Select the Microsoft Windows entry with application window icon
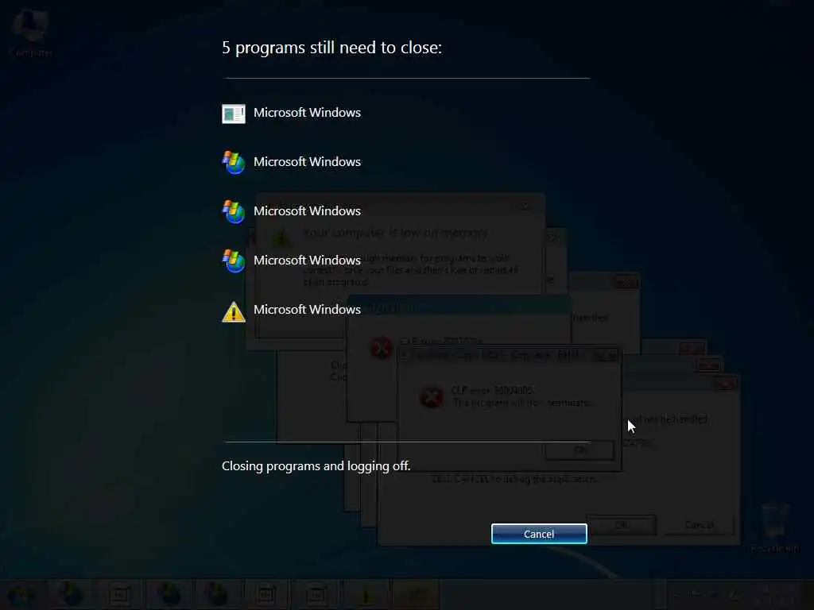Image resolution: width=814 pixels, height=610 pixels. 291,113
